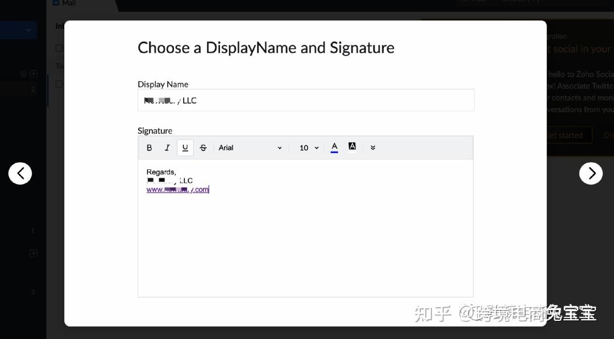Go to next image with right arrow
614x339 pixels.
[x=591, y=173]
